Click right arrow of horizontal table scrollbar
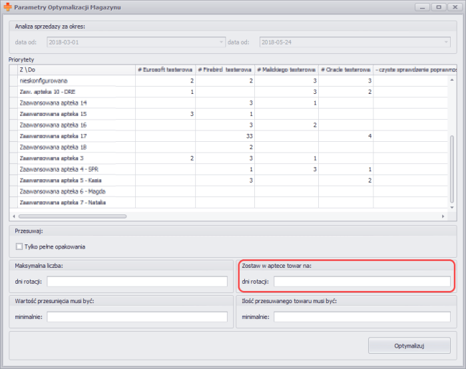The image size is (466, 369). point(444,216)
